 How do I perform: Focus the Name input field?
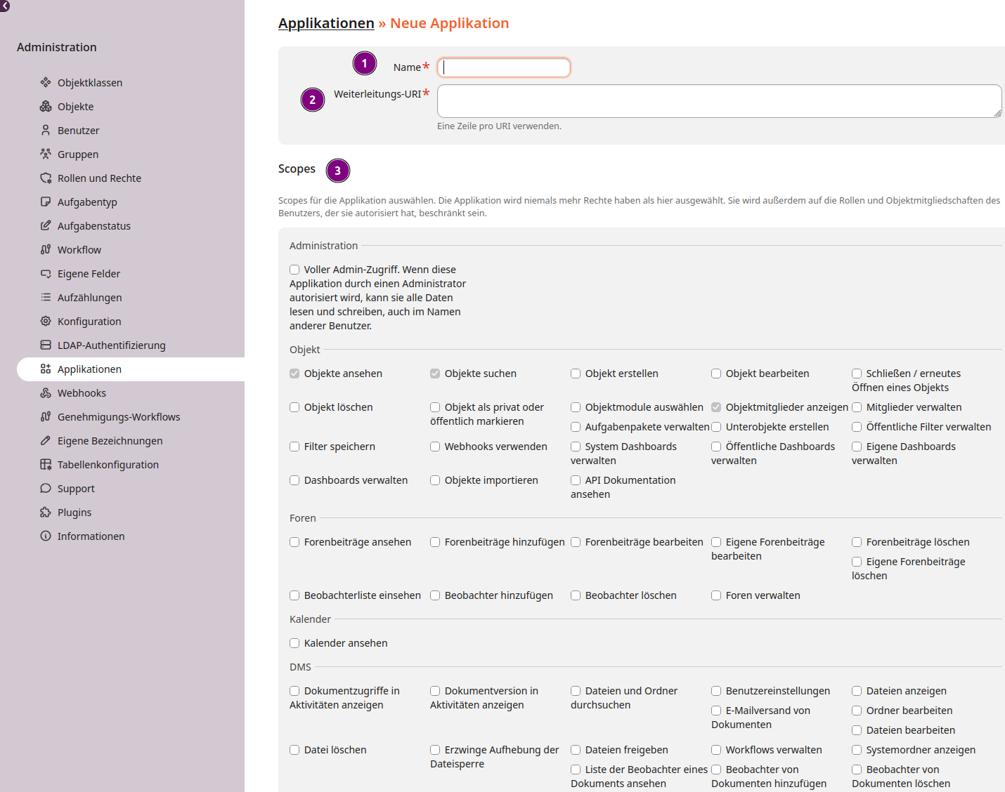(504, 67)
